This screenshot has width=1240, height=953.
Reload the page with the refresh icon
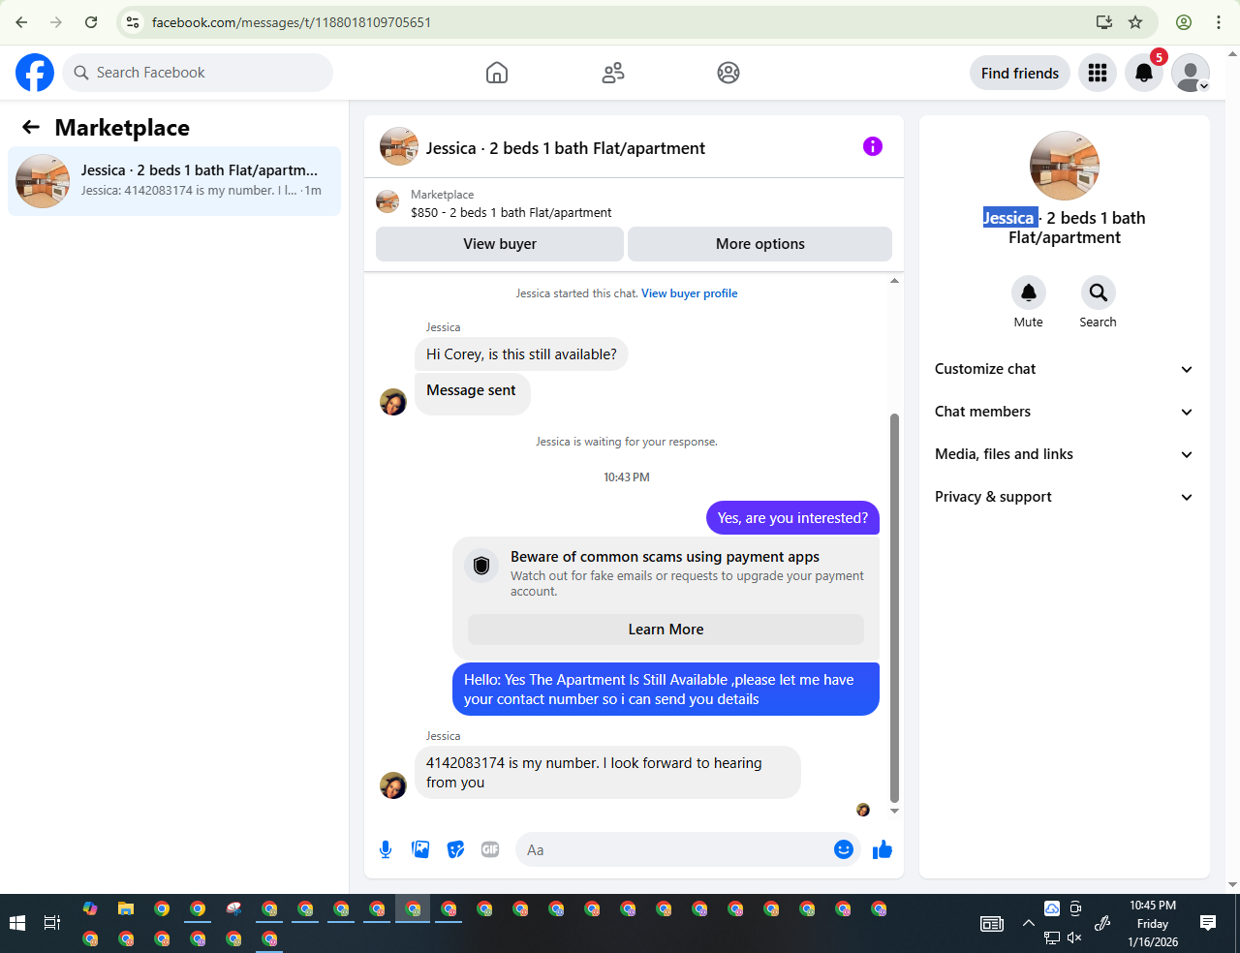(x=91, y=22)
